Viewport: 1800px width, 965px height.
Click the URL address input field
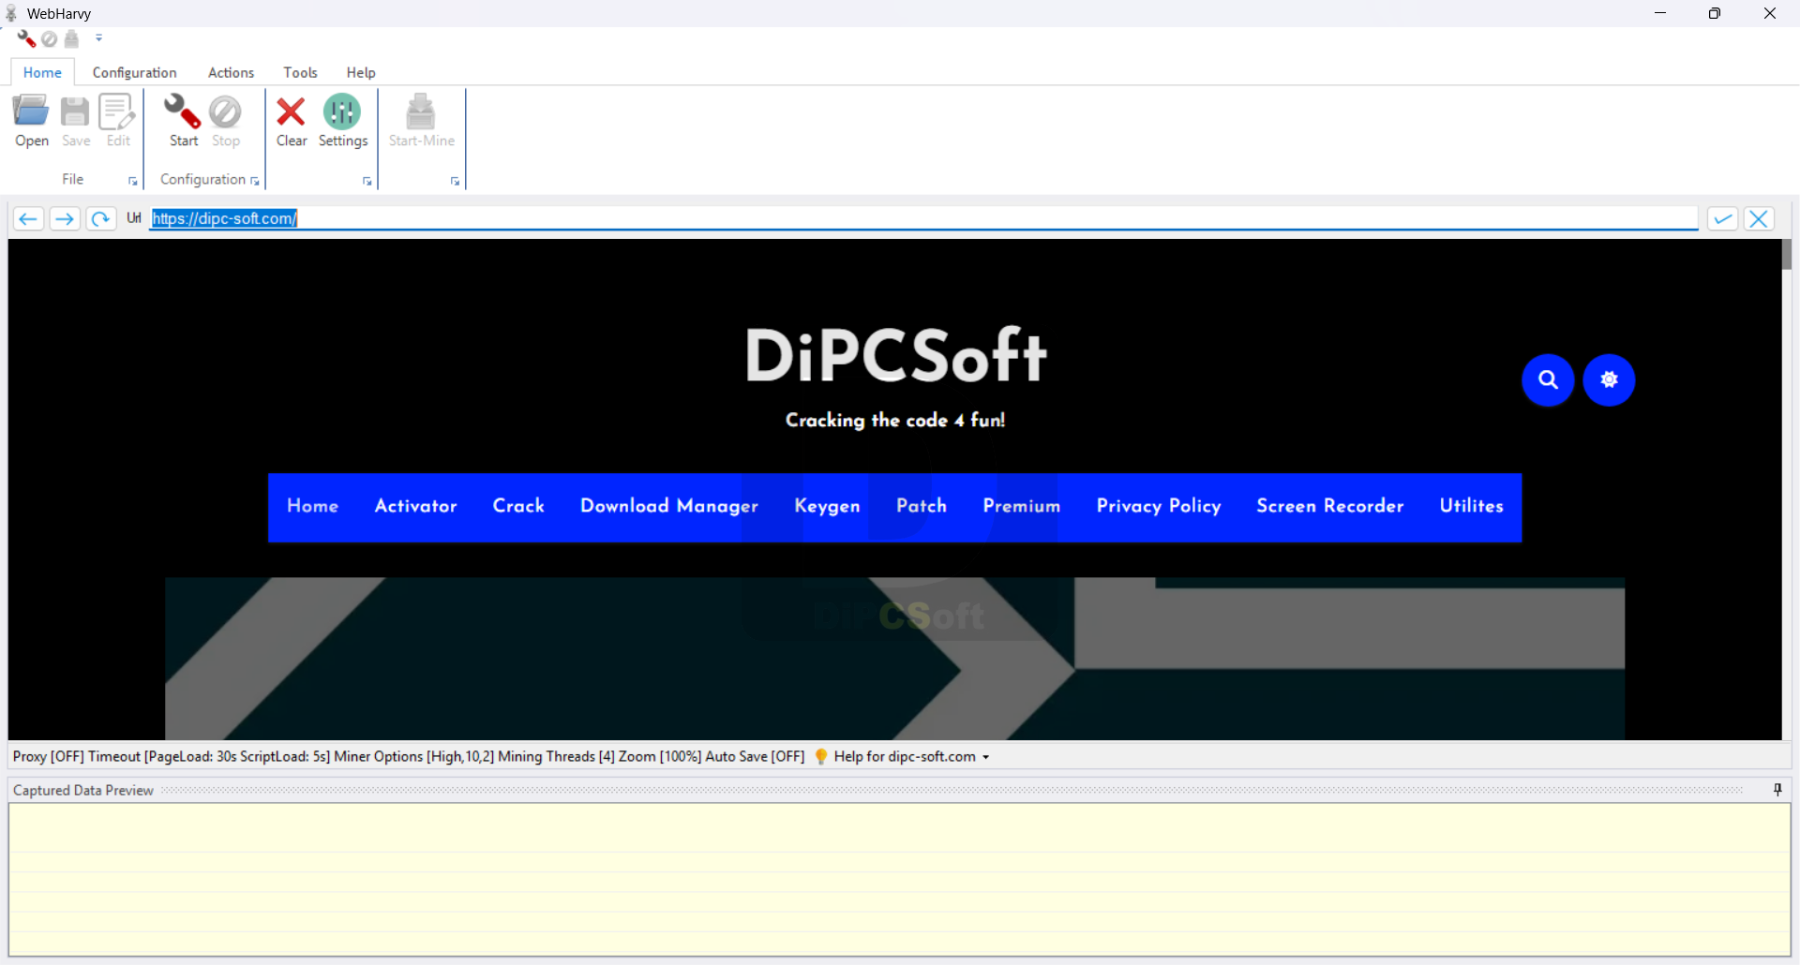pyautogui.click(x=923, y=218)
